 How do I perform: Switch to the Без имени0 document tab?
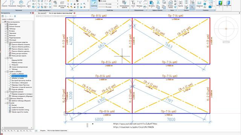pyautogui.click(x=42, y=13)
